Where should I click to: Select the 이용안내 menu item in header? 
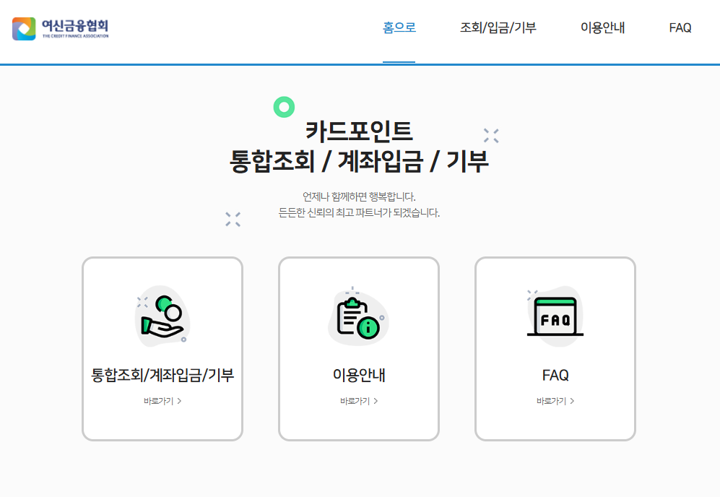[x=602, y=27]
